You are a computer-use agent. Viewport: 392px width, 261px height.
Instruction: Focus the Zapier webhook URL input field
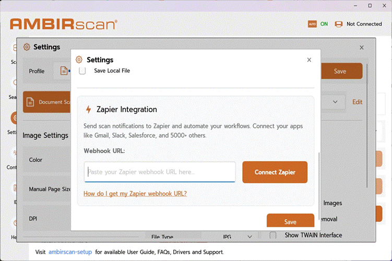[160, 172]
